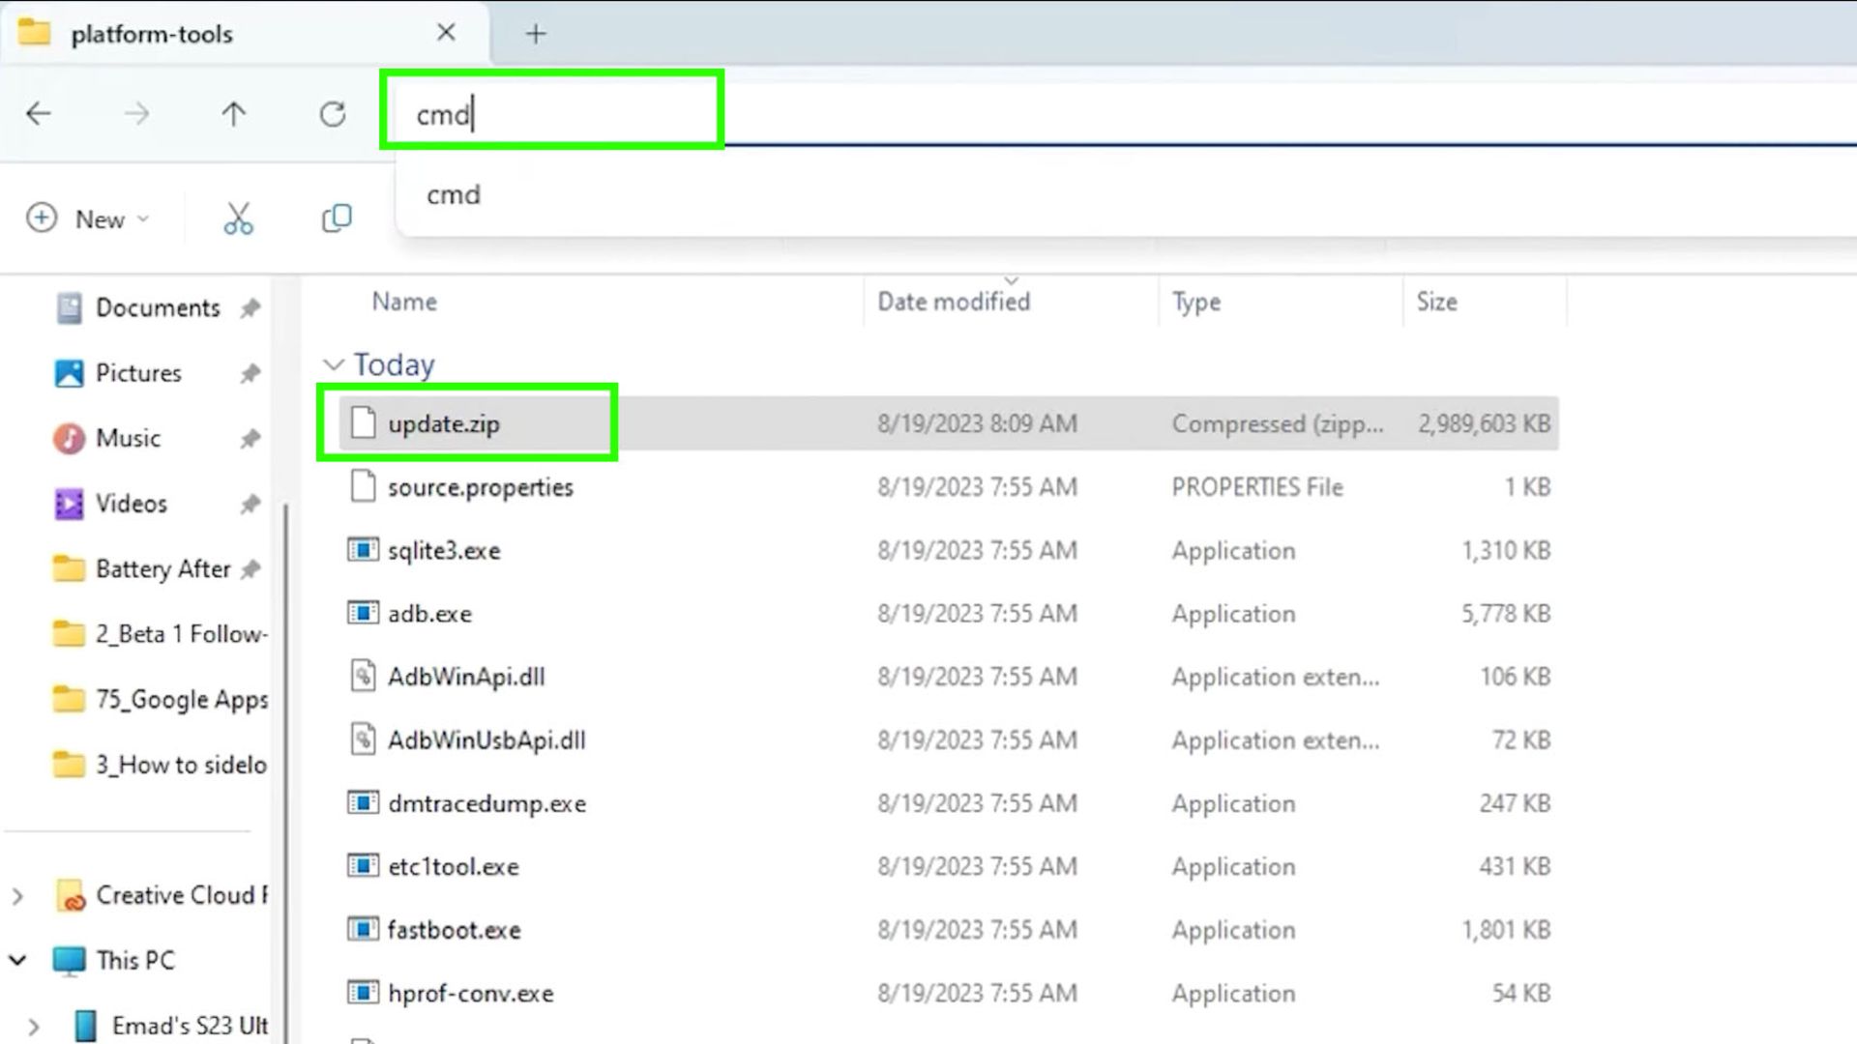The width and height of the screenshot is (1857, 1044).
Task: Select the AdbWinUsbApi.dll icon
Action: point(363,739)
